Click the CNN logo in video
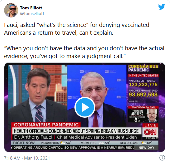170x163 pixels. click(x=150, y=132)
